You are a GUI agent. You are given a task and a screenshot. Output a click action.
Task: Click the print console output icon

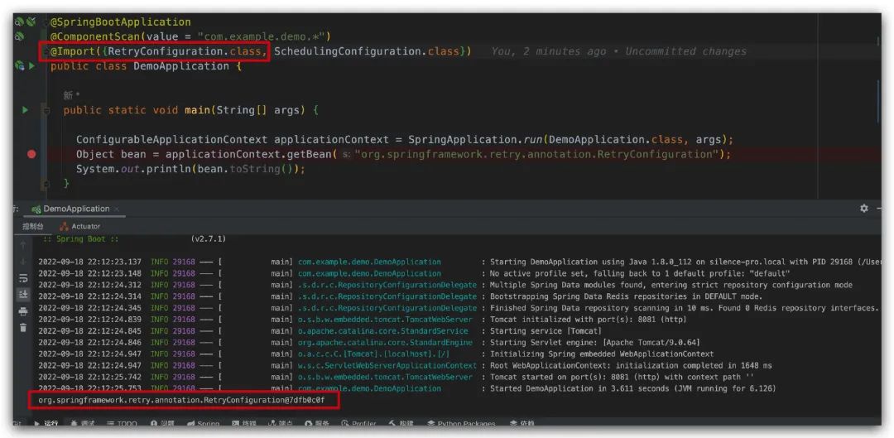pos(23,311)
